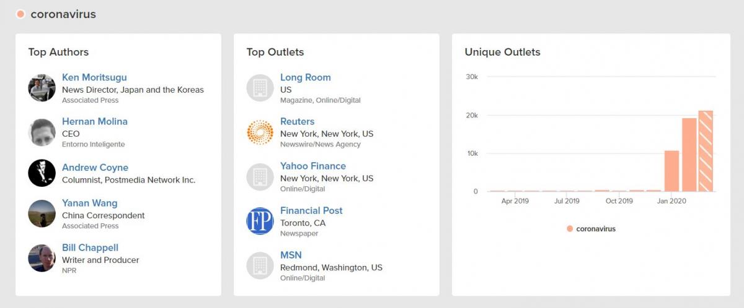Image resolution: width=744 pixels, height=308 pixels.
Task: Click Yanan Wang's profile picture
Action: pyautogui.click(x=42, y=214)
